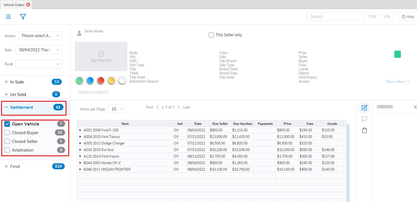The width and height of the screenshot is (417, 202).
Task: Enable the This Seller only checkbox
Action: 211,35
